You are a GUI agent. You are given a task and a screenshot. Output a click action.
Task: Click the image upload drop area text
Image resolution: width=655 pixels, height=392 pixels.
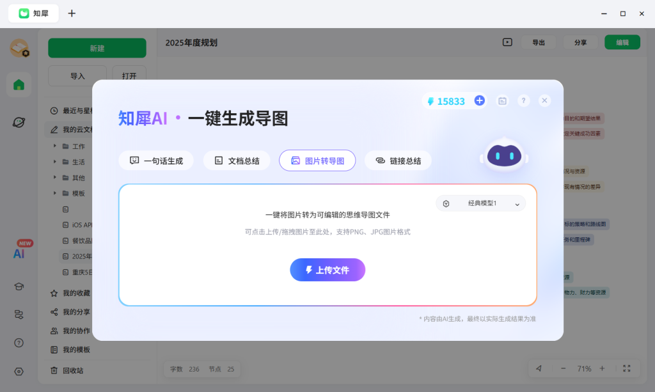point(327,231)
